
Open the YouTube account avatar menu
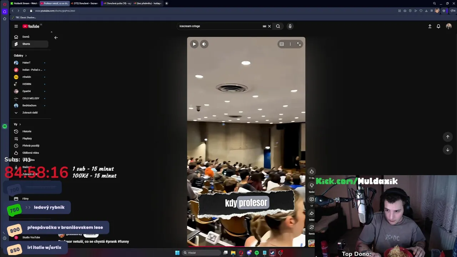coord(449,26)
